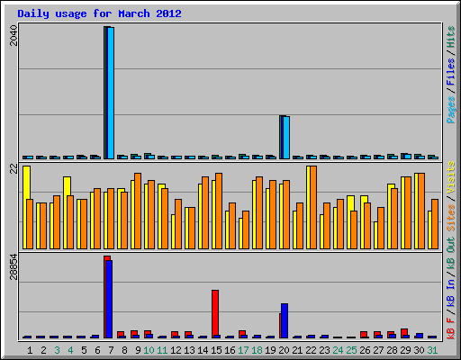Image resolution: width=461 pixels, height=360 pixels.
Task: Click day label 30 on x-axis
Action: [x=419, y=350]
